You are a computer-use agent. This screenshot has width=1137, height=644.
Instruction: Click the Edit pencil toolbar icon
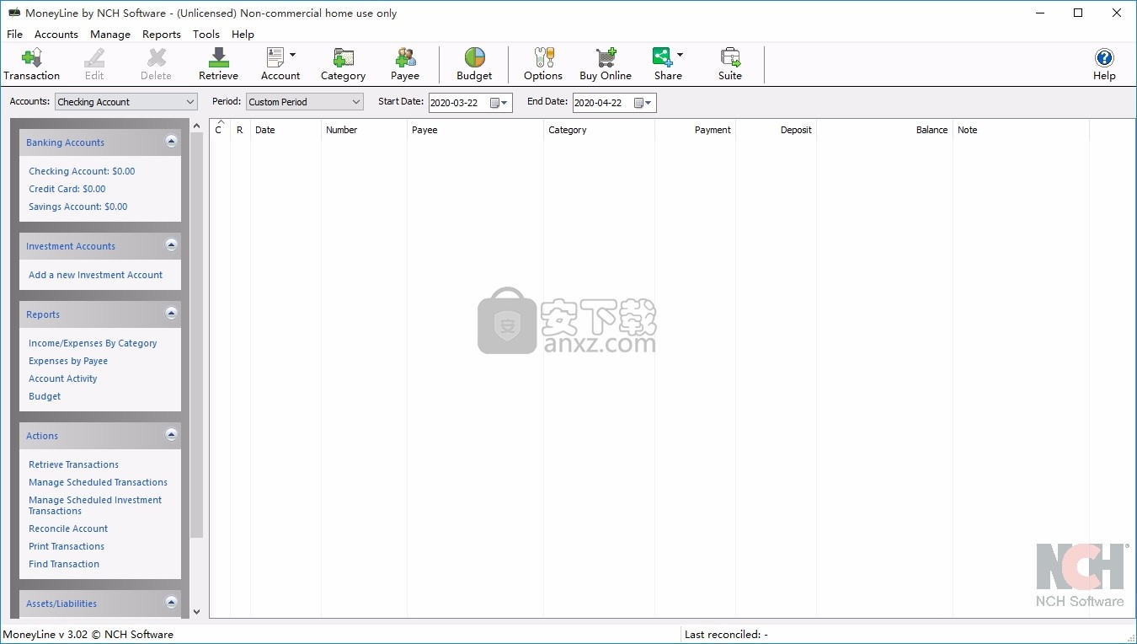coord(94,64)
